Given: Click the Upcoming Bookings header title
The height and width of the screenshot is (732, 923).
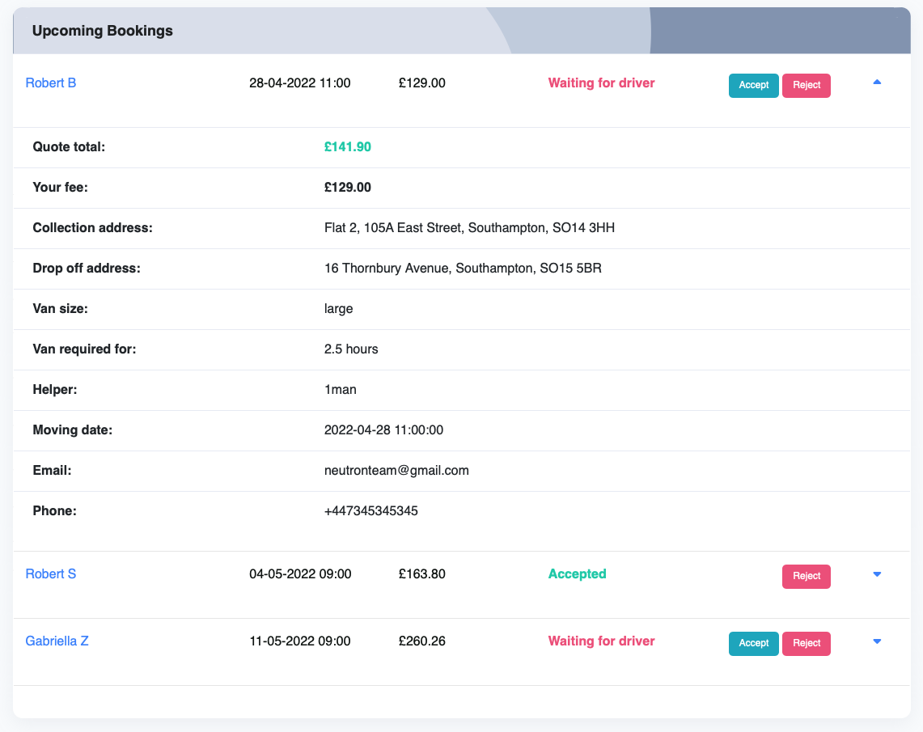Looking at the screenshot, I should 103,31.
